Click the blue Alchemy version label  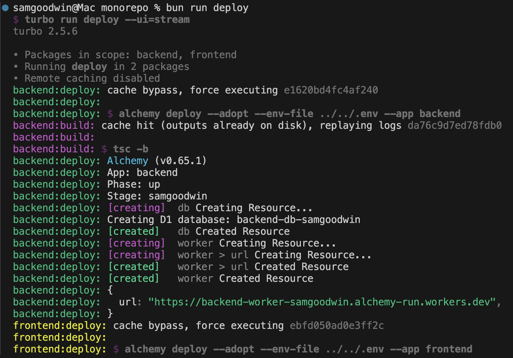pos(128,161)
